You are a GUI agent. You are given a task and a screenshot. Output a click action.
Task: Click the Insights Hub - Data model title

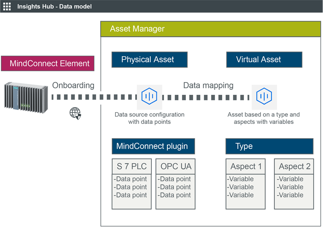[54, 6]
